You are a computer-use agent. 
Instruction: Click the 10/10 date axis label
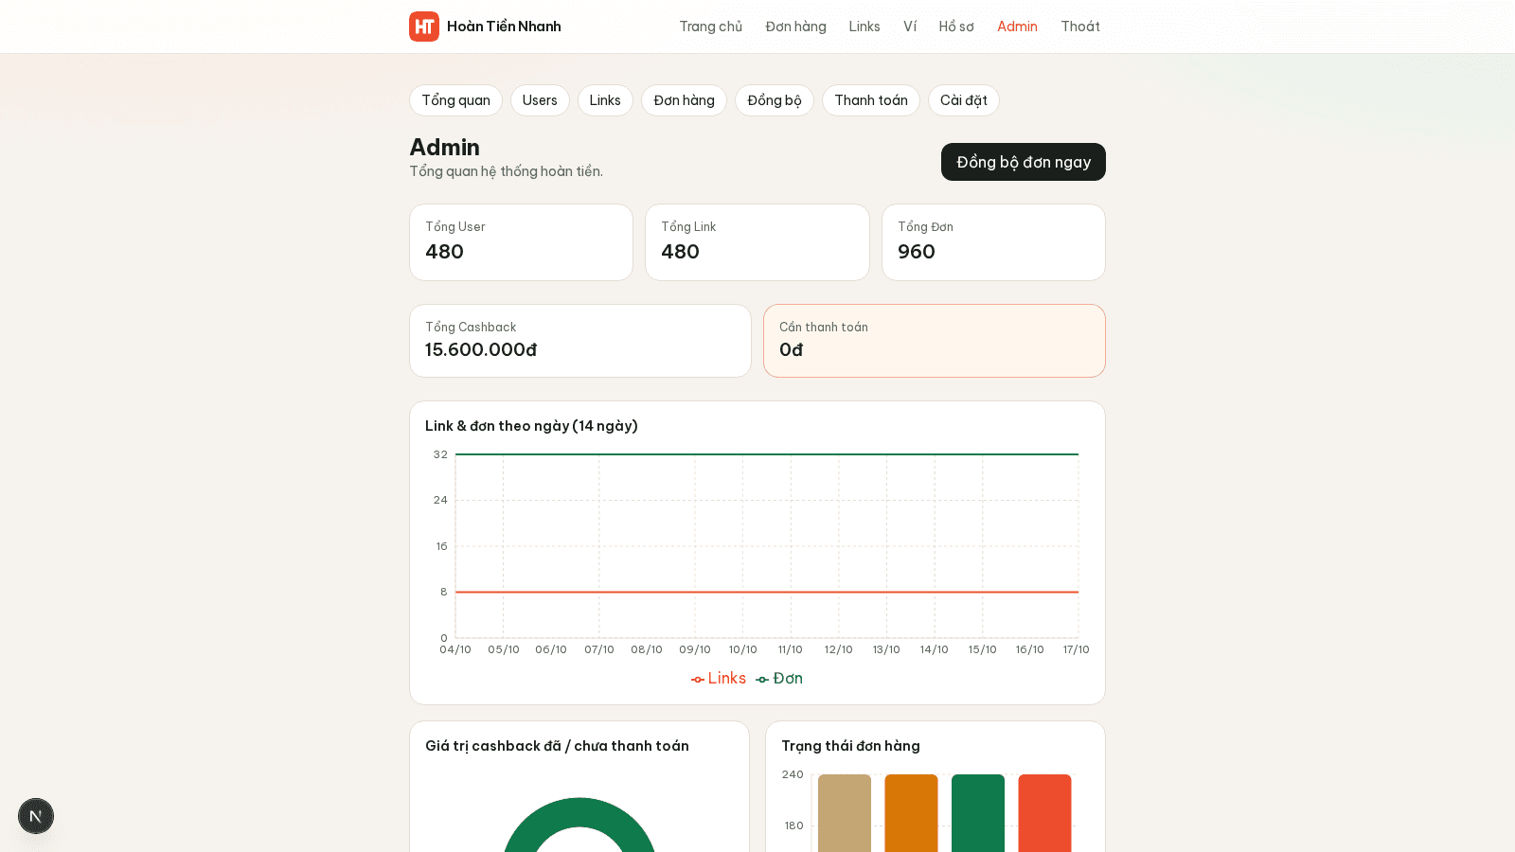[x=743, y=649]
